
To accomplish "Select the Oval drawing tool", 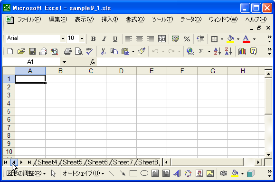I will [144, 173].
